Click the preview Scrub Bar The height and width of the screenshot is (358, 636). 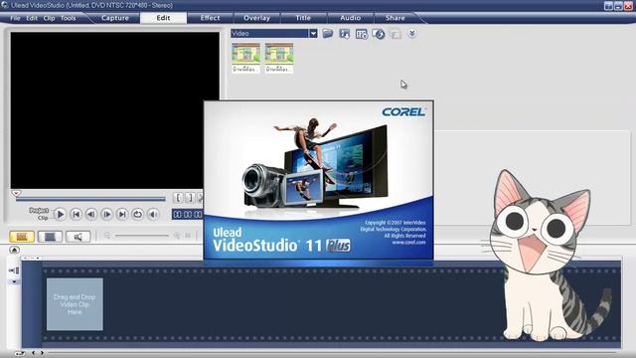pyautogui.click(x=90, y=199)
